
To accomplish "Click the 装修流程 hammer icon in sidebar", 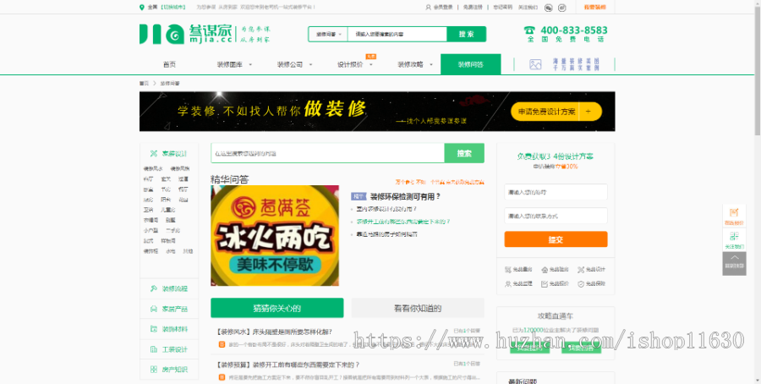I will click(x=153, y=289).
